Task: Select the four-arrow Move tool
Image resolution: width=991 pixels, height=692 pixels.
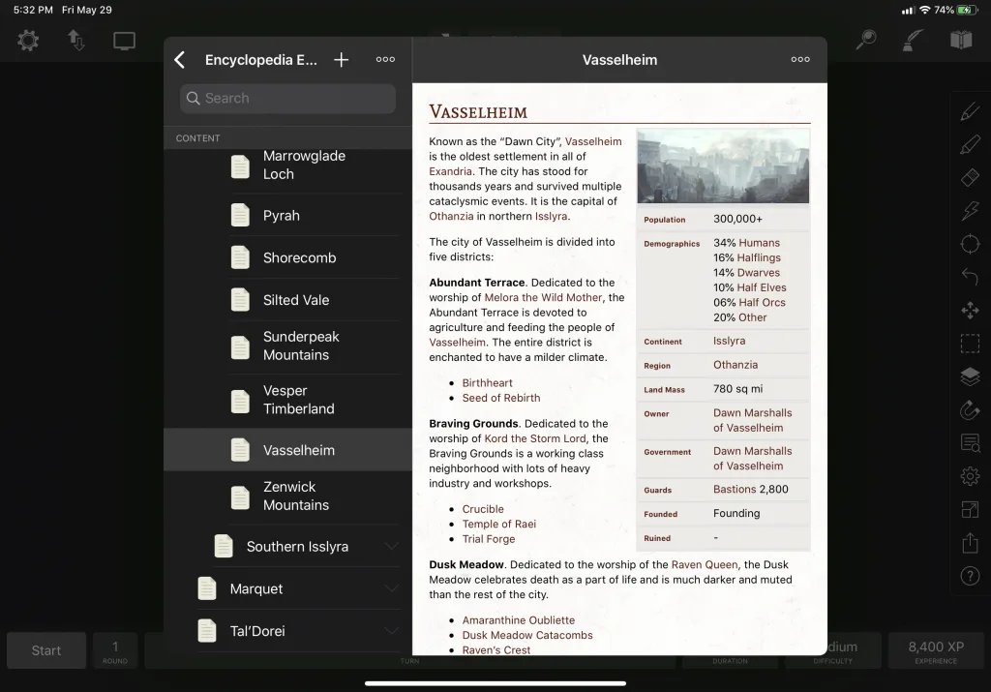Action: (970, 311)
